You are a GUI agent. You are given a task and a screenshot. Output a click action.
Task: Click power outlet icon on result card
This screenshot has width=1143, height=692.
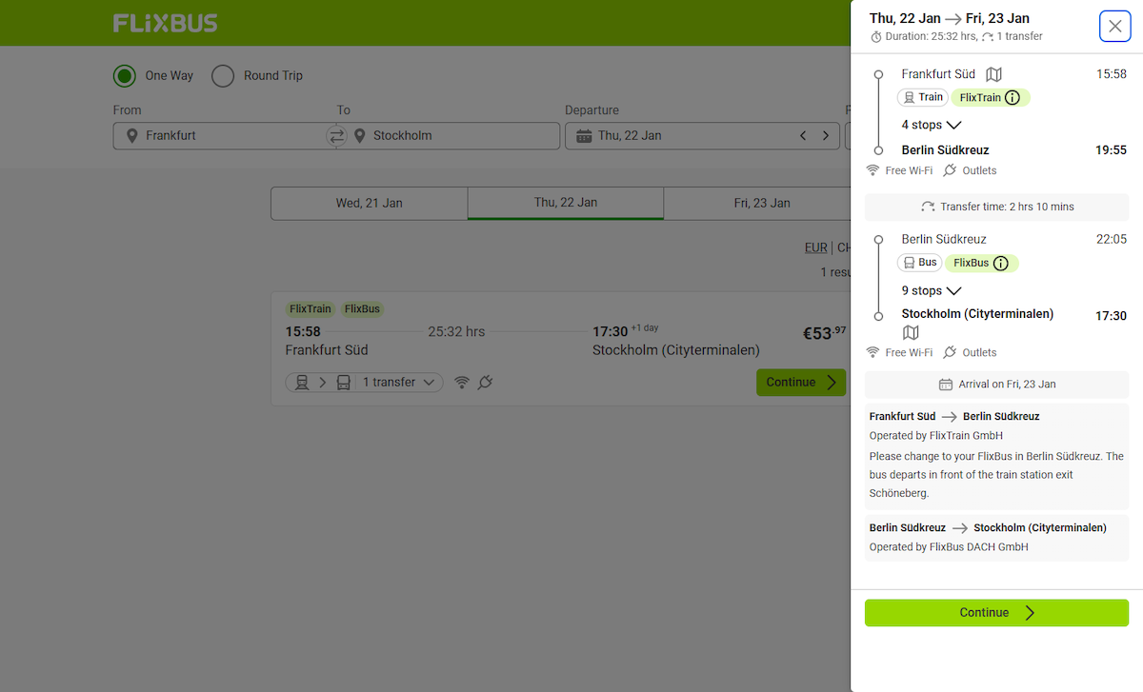pyautogui.click(x=485, y=382)
